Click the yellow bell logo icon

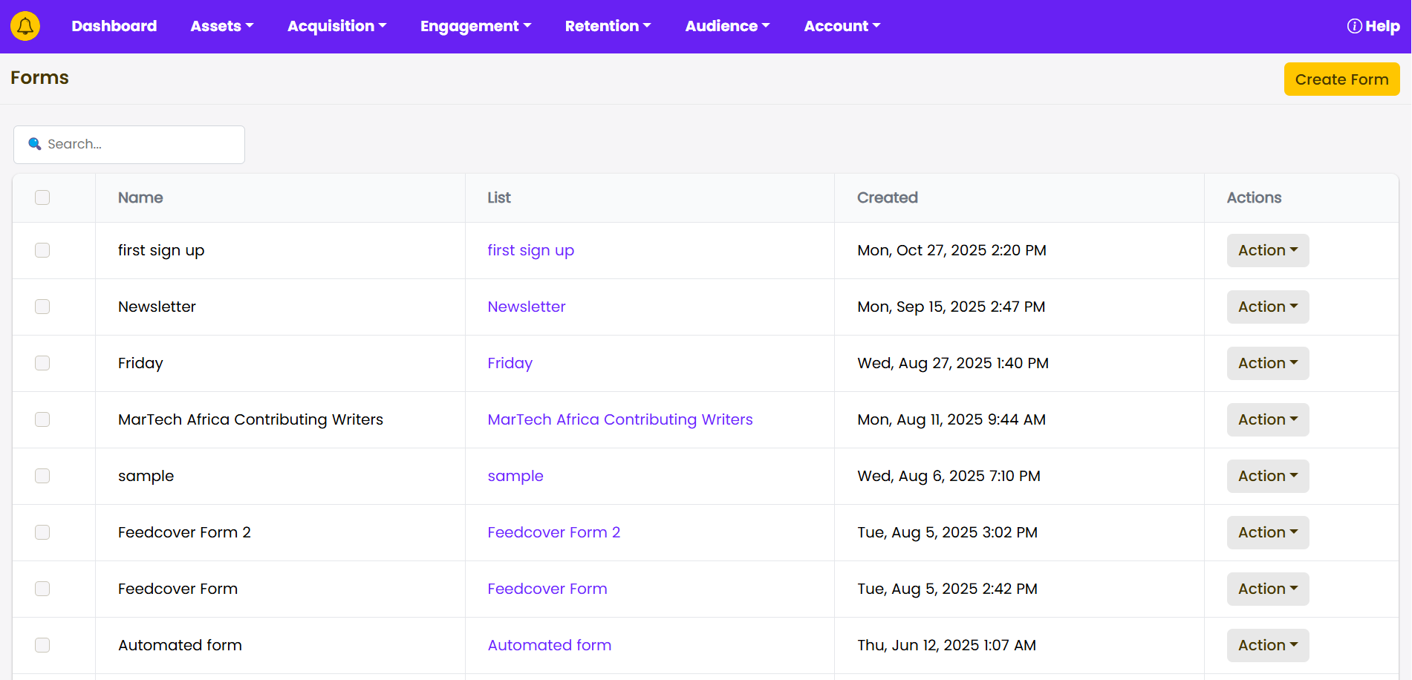tap(25, 26)
